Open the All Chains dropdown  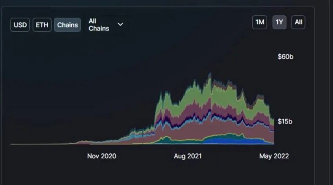[106, 25]
